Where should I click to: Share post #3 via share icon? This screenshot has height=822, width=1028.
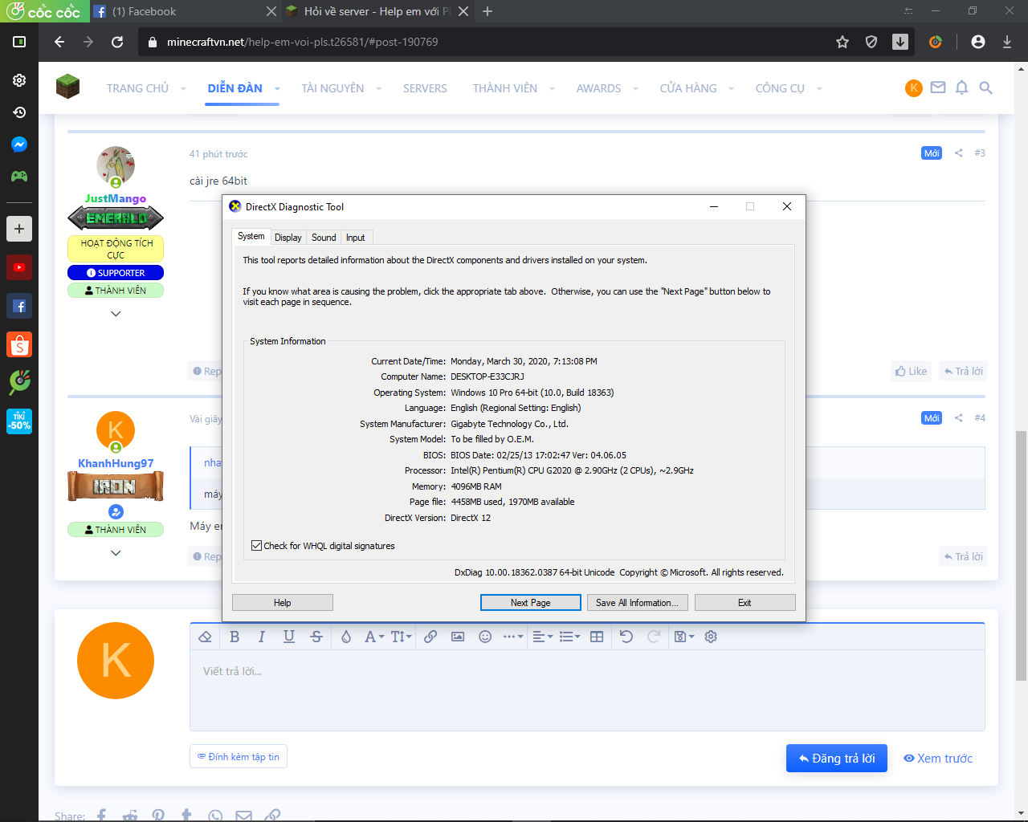pyautogui.click(x=958, y=153)
